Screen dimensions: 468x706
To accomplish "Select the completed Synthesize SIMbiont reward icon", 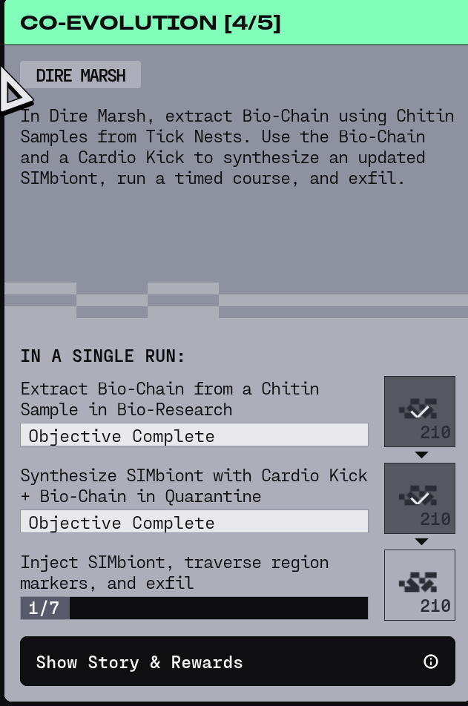I will click(419, 498).
